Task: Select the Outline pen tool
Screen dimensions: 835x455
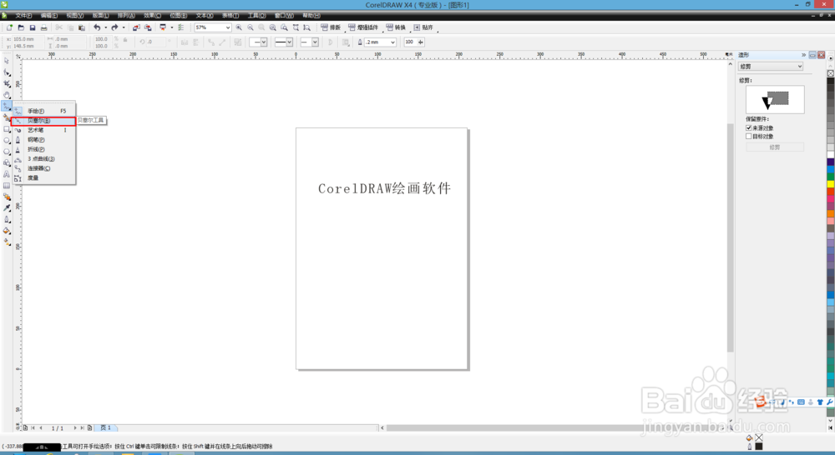Action: (7, 219)
